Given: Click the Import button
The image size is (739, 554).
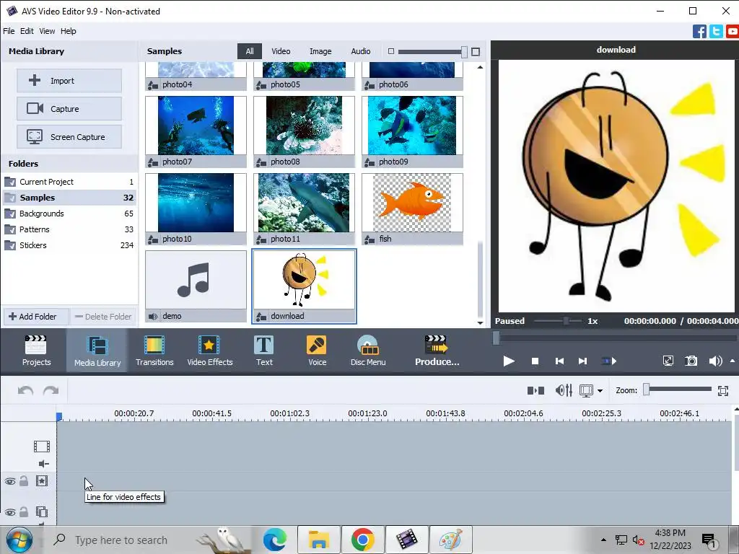Looking at the screenshot, I should tap(69, 81).
